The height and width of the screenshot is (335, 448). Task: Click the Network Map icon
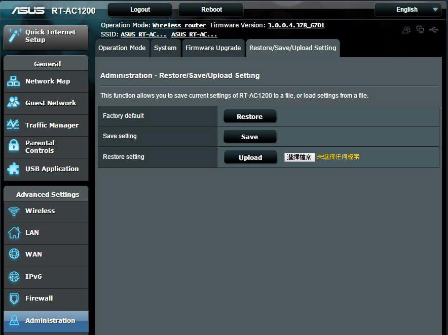click(x=13, y=81)
